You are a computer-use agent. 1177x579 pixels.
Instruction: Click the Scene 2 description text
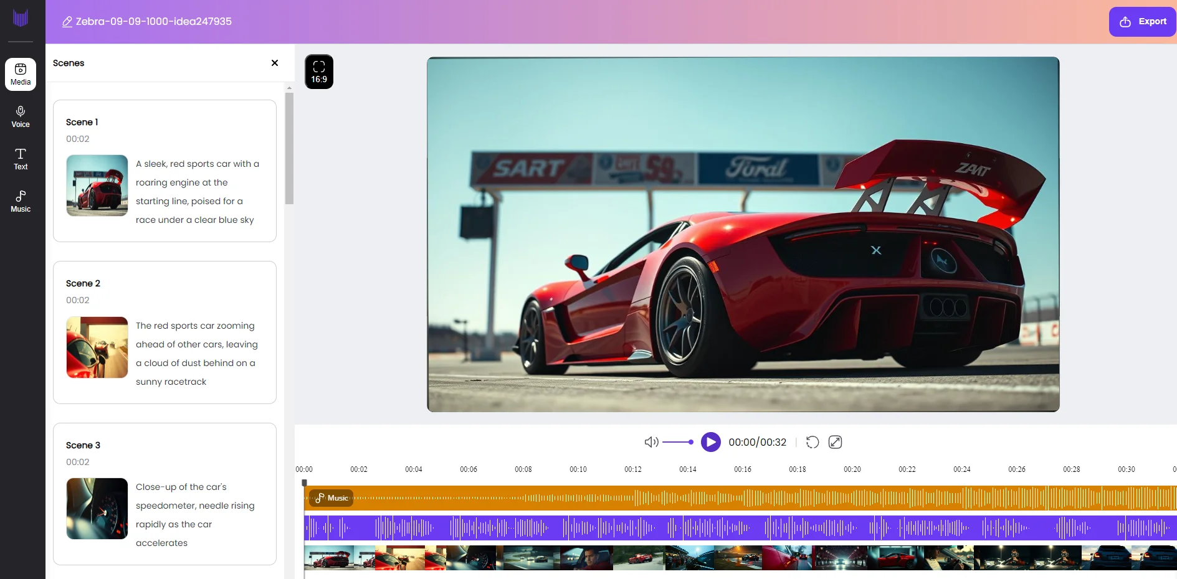197,354
